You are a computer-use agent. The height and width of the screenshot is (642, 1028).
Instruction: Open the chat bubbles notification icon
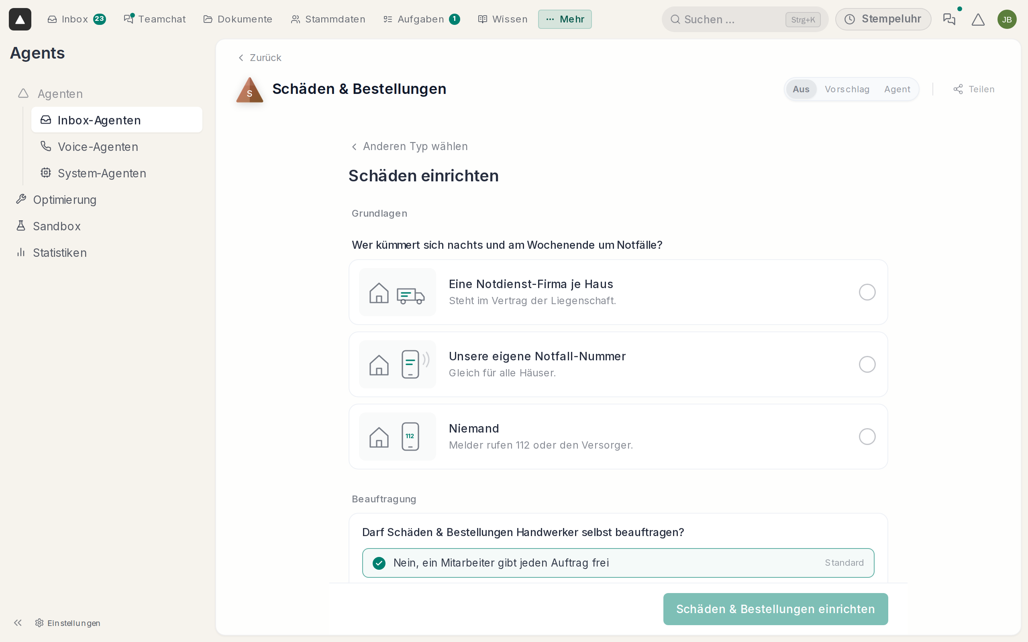click(949, 19)
